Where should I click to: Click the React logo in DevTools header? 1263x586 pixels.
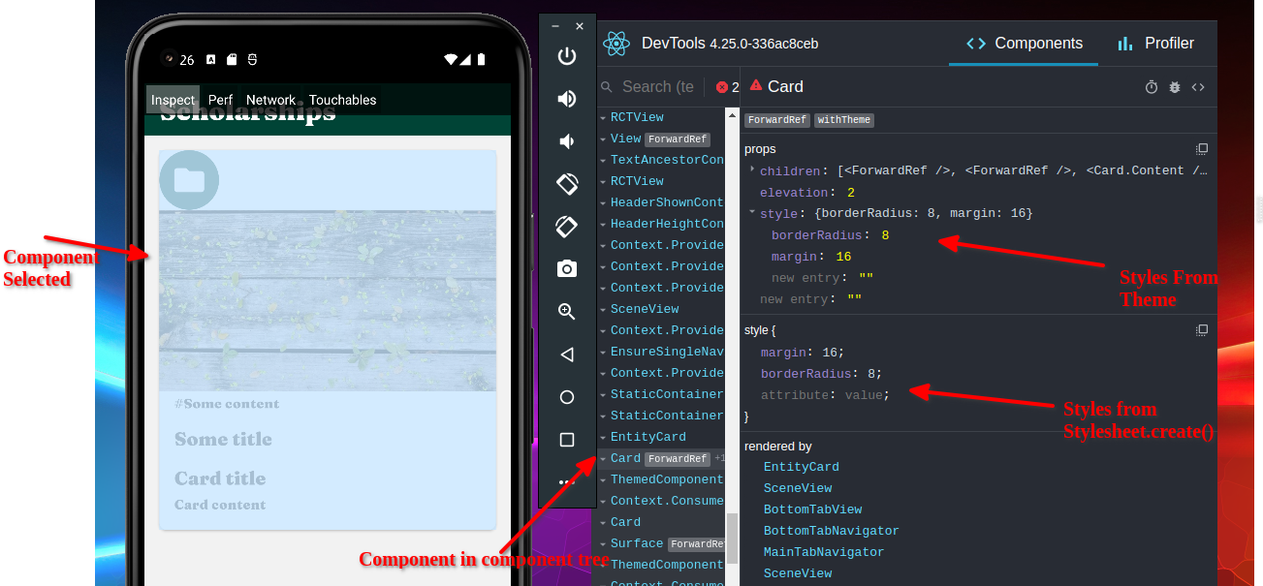point(616,44)
